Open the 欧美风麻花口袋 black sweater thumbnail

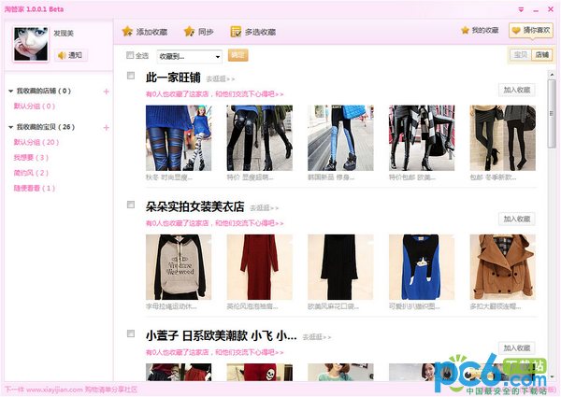pos(340,267)
